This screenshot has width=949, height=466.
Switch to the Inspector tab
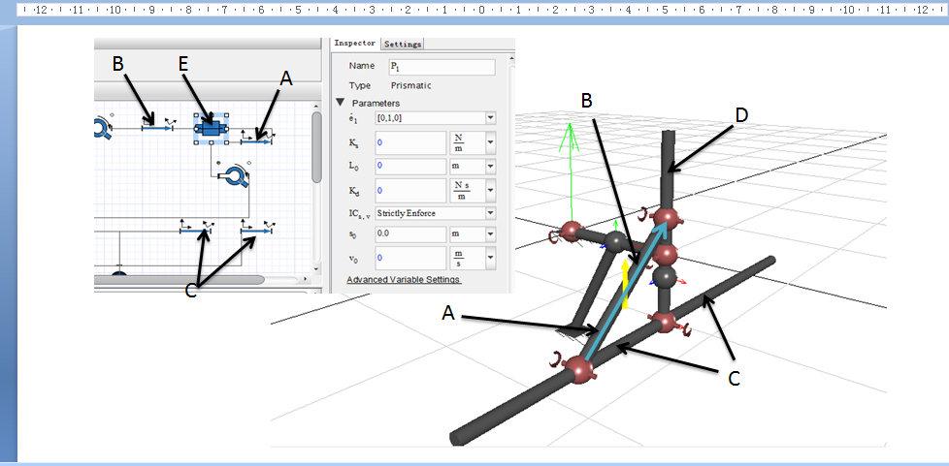[x=356, y=44]
